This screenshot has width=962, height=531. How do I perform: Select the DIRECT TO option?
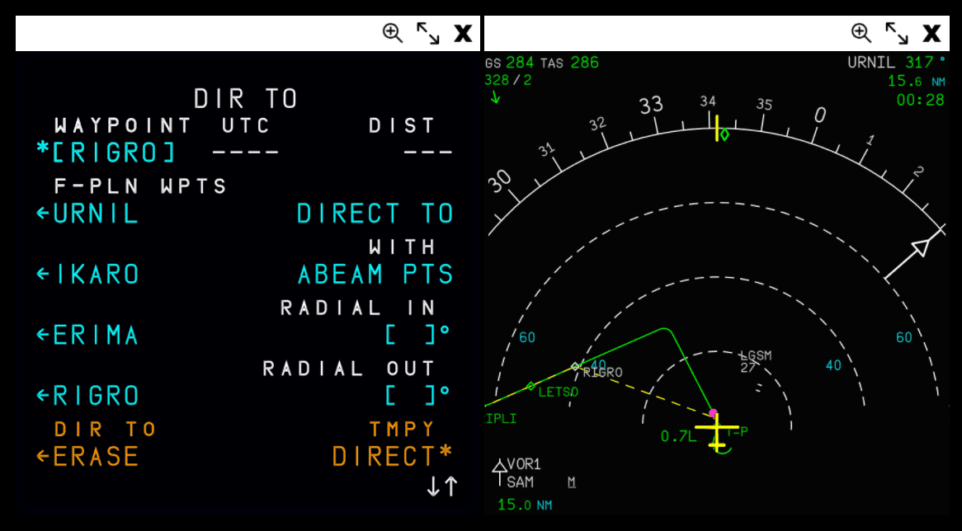[375, 214]
